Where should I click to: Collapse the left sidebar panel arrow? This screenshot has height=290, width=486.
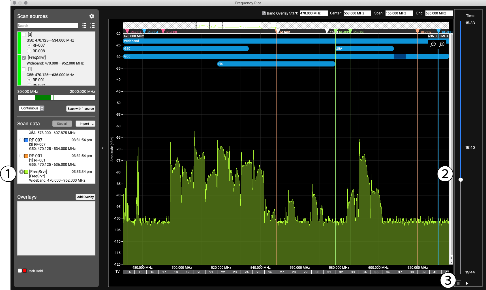tap(103, 148)
